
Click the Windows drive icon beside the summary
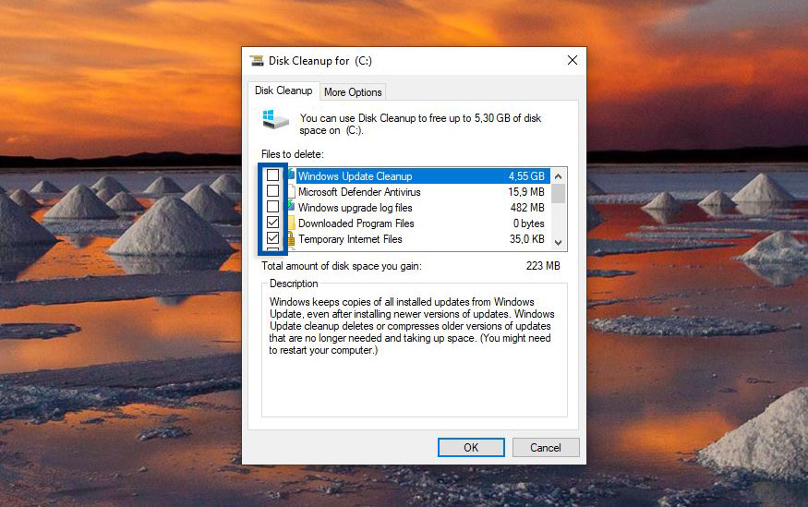276,119
